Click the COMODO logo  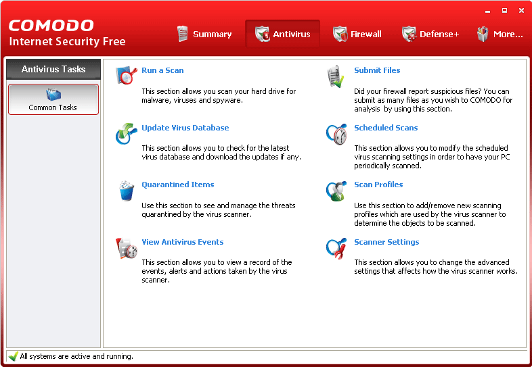(51, 26)
